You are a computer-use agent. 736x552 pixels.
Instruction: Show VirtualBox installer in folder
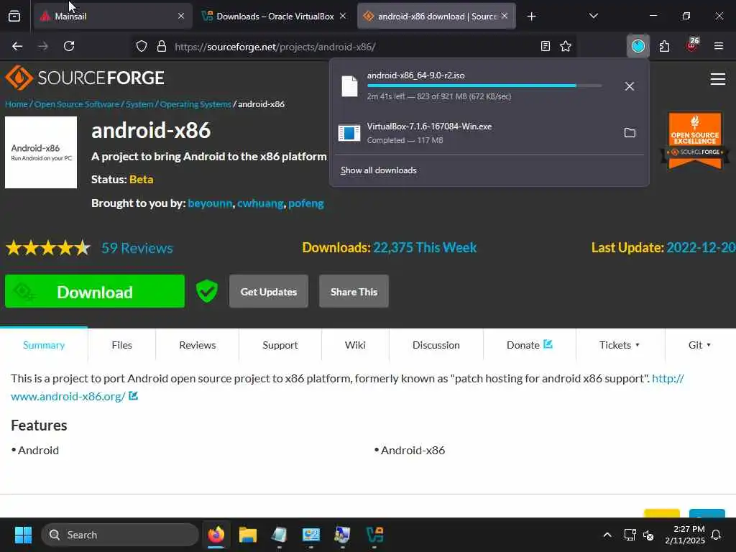pyautogui.click(x=630, y=133)
